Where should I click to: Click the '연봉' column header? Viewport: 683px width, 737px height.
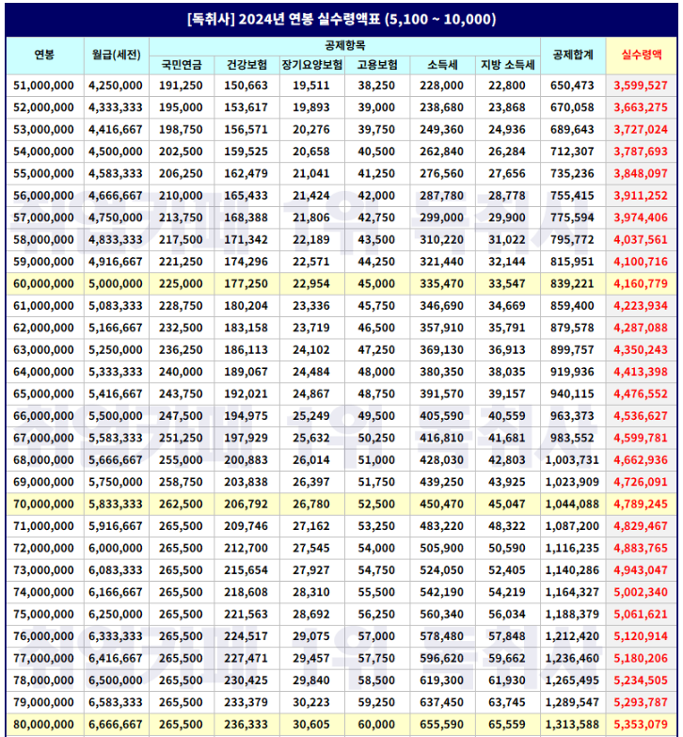click(44, 55)
